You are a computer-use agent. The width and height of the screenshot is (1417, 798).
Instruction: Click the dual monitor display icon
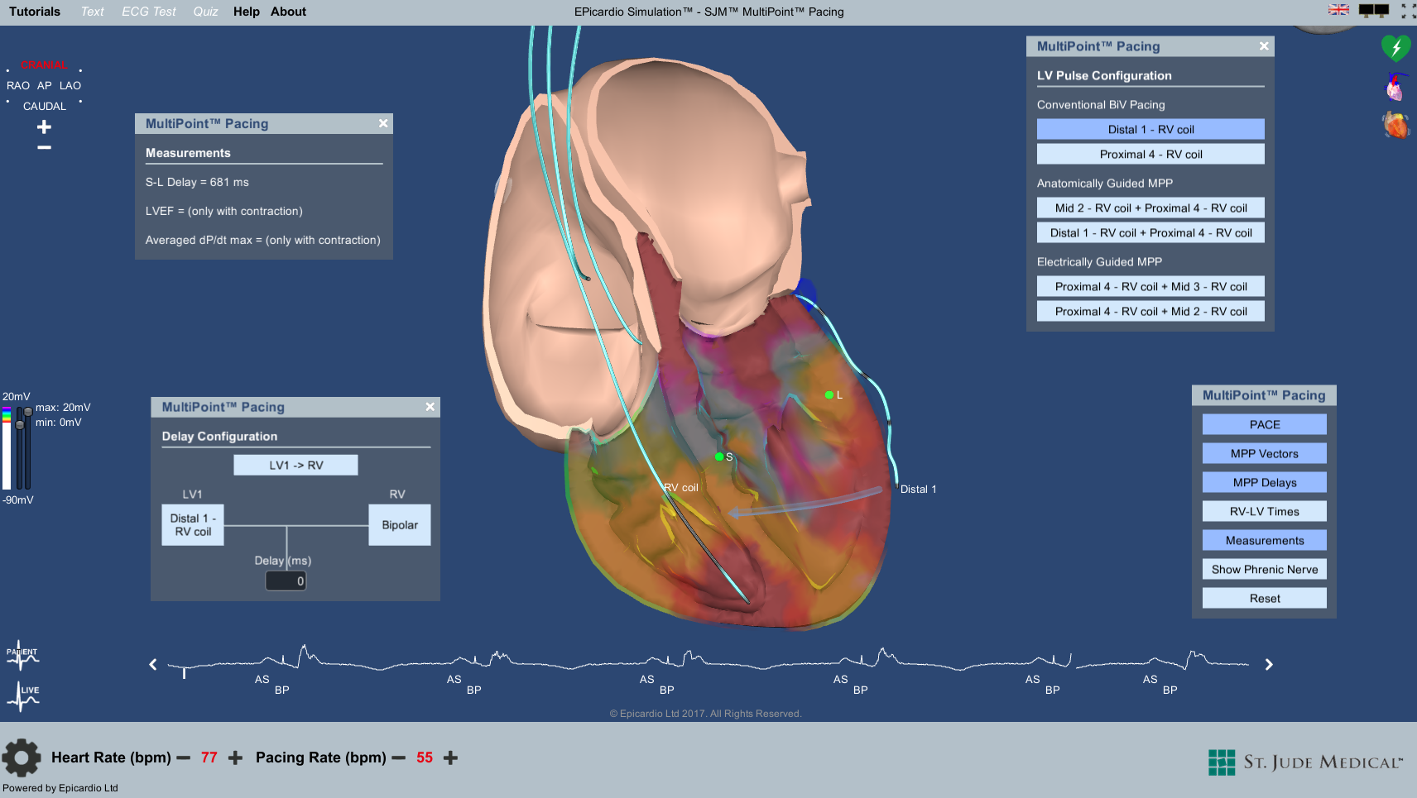[x=1374, y=11]
